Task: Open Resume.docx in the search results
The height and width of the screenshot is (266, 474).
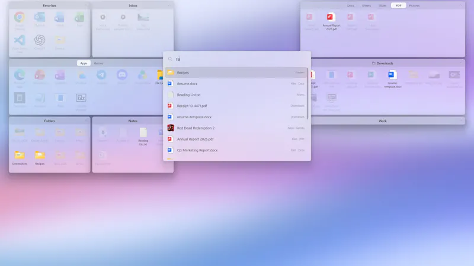Action: point(236,83)
